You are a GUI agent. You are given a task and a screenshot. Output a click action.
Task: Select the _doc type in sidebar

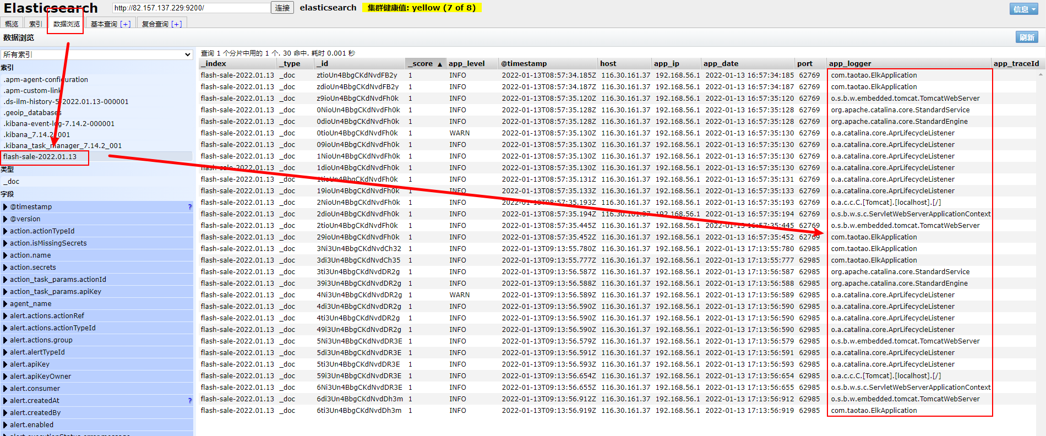(x=96, y=181)
